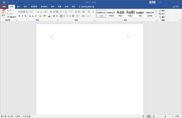
Task: Apply yellow text highlight color
Action: pyautogui.click(x=45, y=16)
